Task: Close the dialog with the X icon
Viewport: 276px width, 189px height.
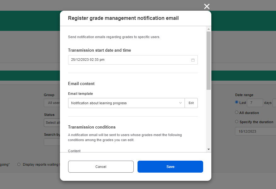Action: coord(207,6)
